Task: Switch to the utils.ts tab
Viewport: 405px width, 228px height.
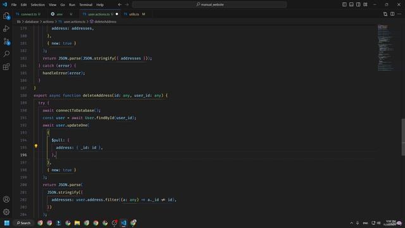Action: point(134,14)
